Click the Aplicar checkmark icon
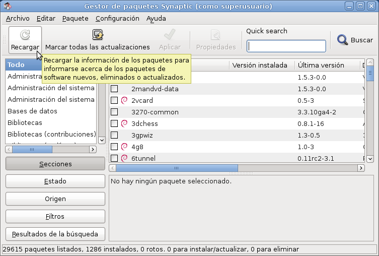379x256 pixels. (170, 35)
